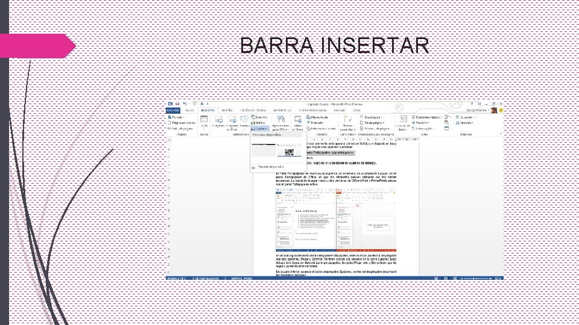This screenshot has height=325, width=579.
Task: Expand the Letra capital dropdown
Action: (x=423, y=129)
